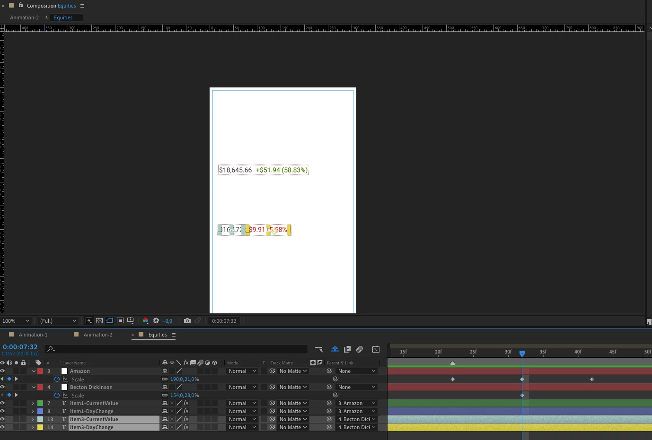Screen dimensions: 652x440
Task: Toggle mask and shape path visibility
Action: [x=110, y=320]
